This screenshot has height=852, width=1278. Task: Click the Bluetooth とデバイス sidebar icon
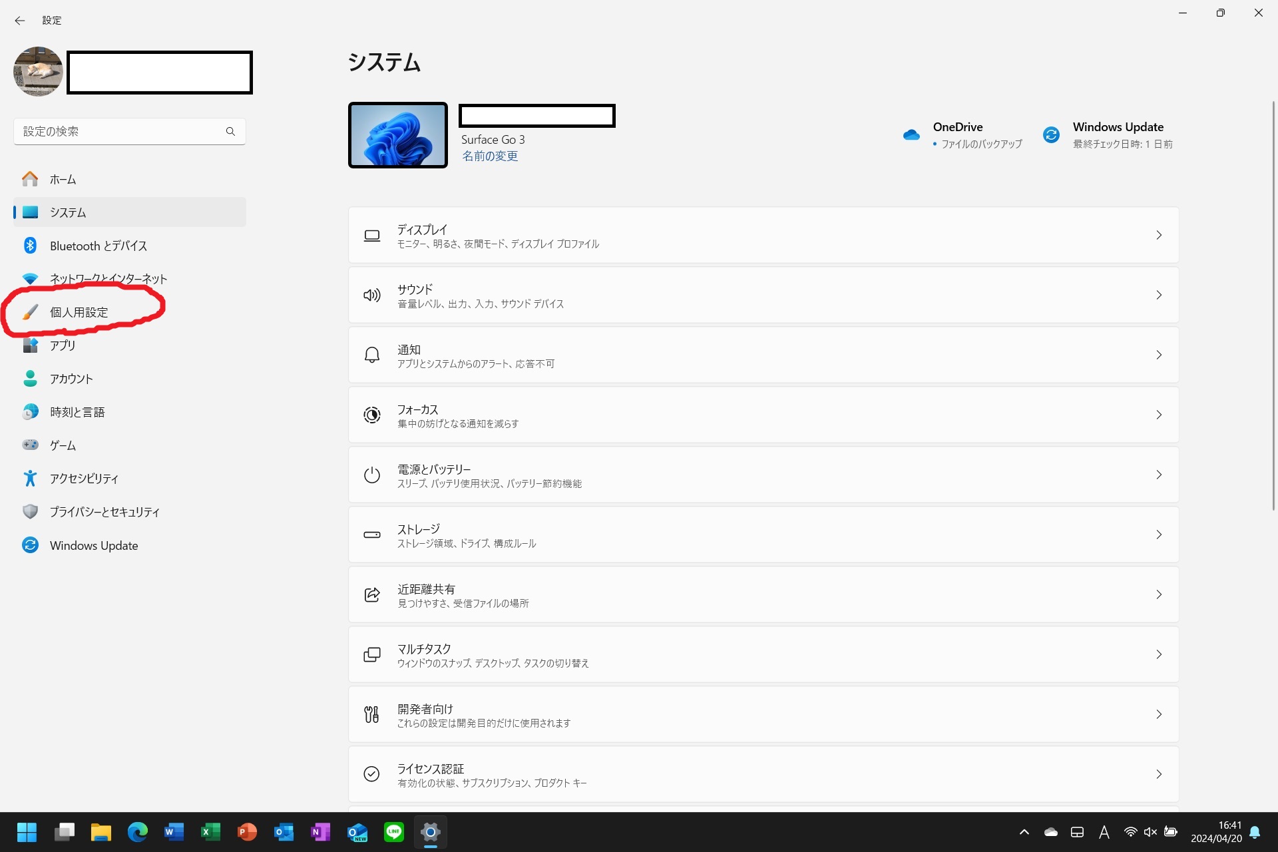point(30,246)
